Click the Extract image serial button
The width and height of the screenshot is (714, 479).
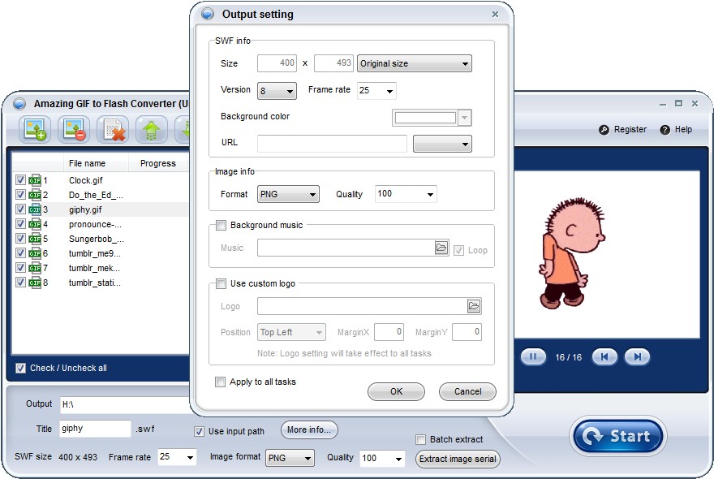coord(458,459)
